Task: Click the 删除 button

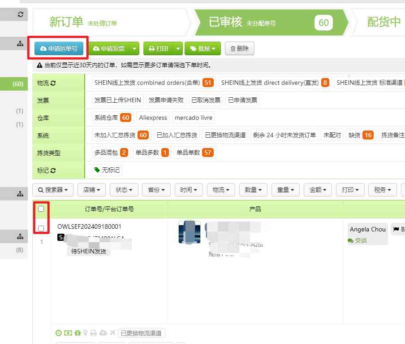Action: (240, 48)
